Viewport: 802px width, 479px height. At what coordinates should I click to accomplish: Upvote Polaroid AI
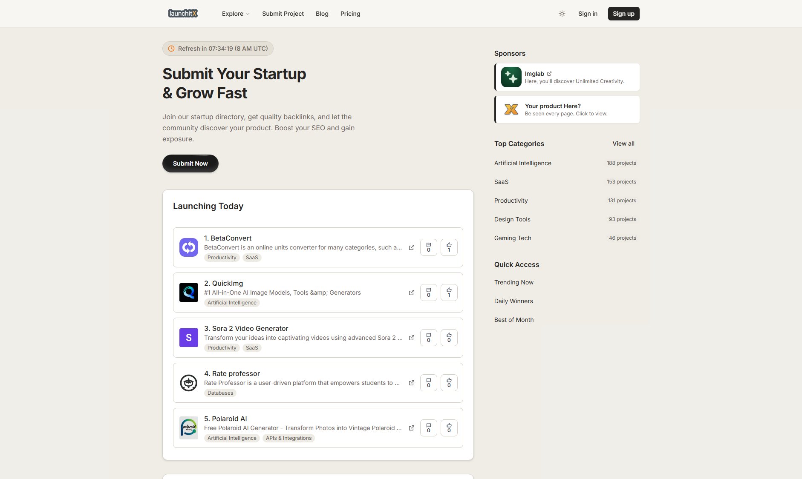pos(449,427)
